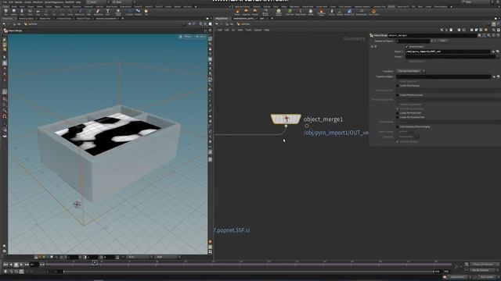Click the Object 1 path input field
501x281 pixels.
click(x=448, y=52)
